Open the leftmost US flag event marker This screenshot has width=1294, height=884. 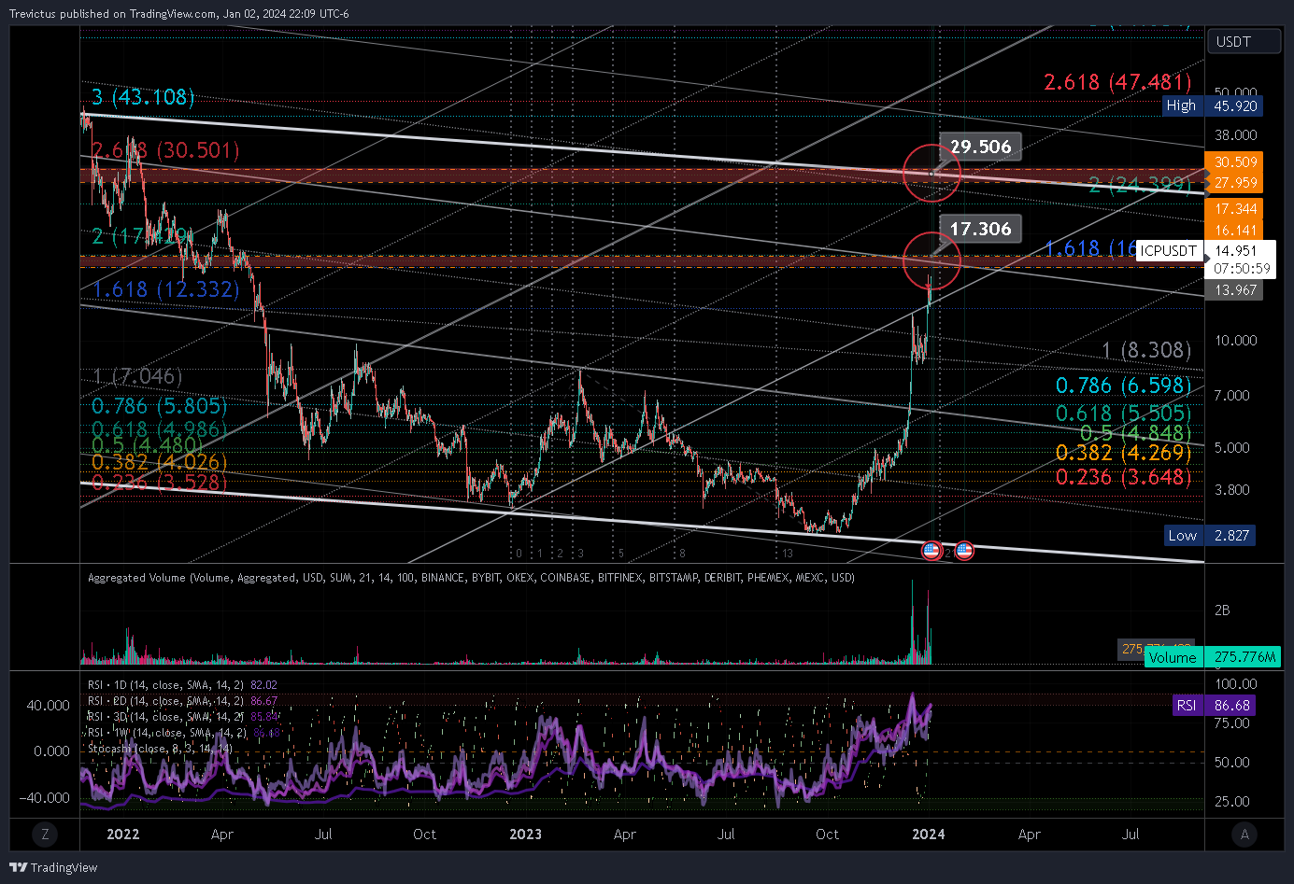[931, 550]
